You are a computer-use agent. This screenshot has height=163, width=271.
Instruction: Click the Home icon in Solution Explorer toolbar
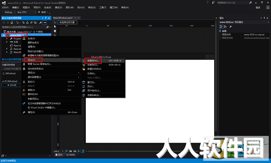pyautogui.click(x=12, y=23)
